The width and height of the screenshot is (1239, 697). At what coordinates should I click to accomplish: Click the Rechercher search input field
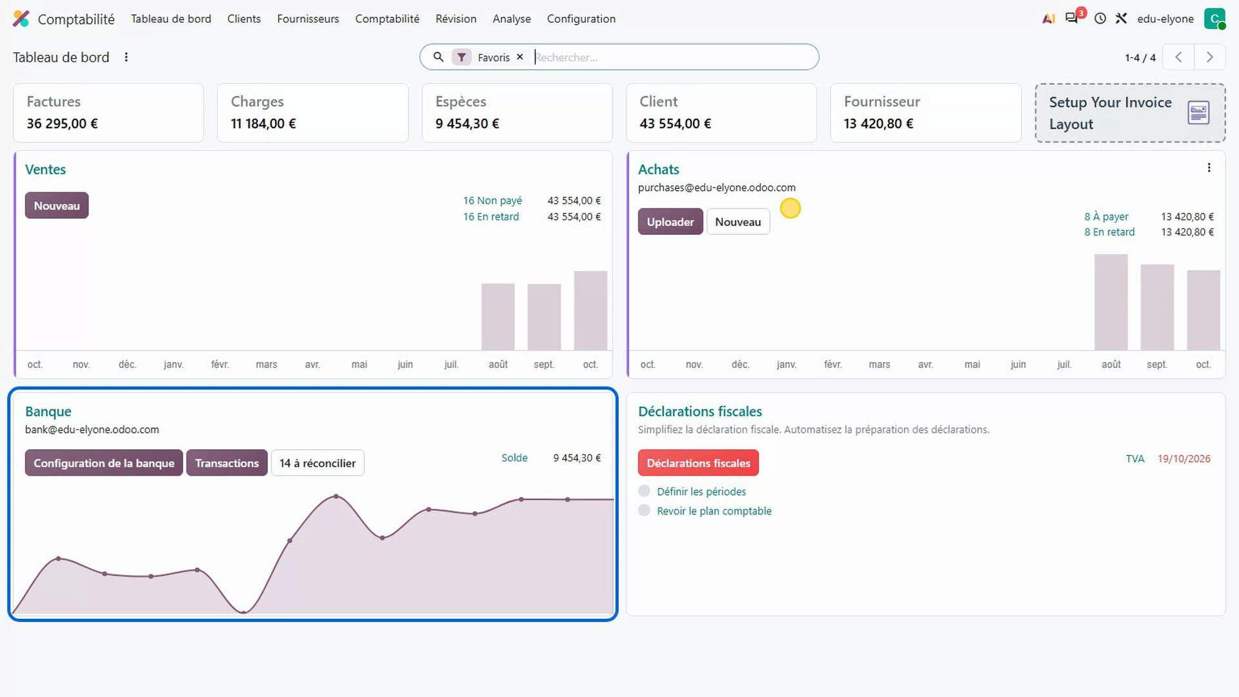point(671,57)
